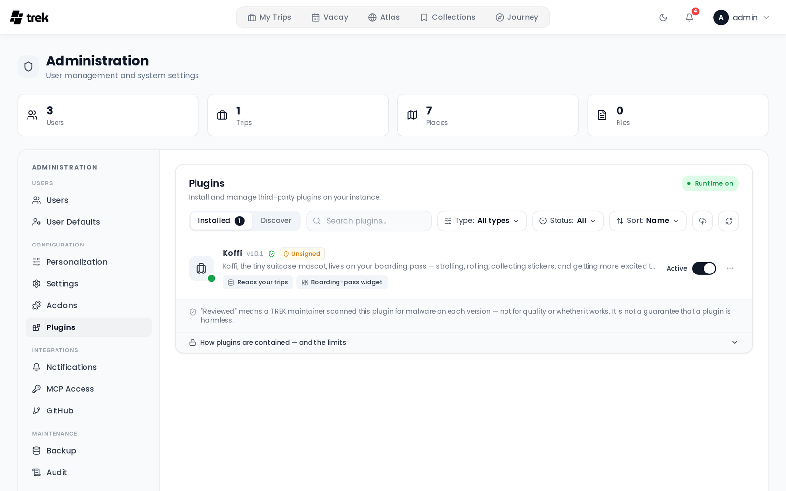
Task: Switch to Discover plugins tab
Action: (x=276, y=221)
